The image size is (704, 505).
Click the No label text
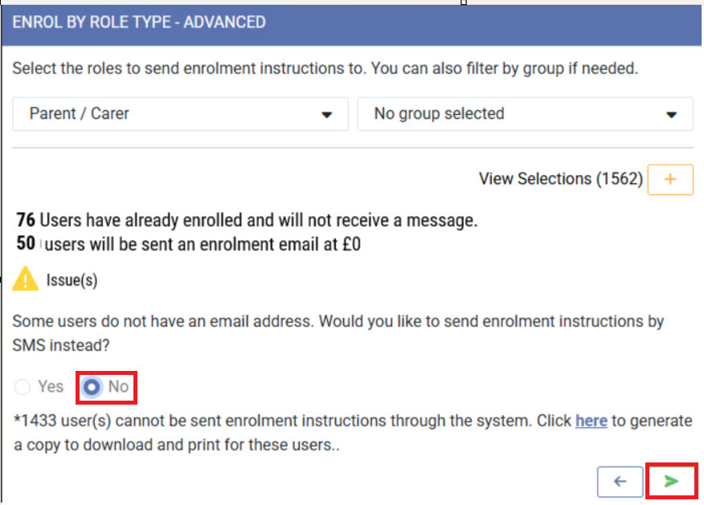pyautogui.click(x=118, y=387)
